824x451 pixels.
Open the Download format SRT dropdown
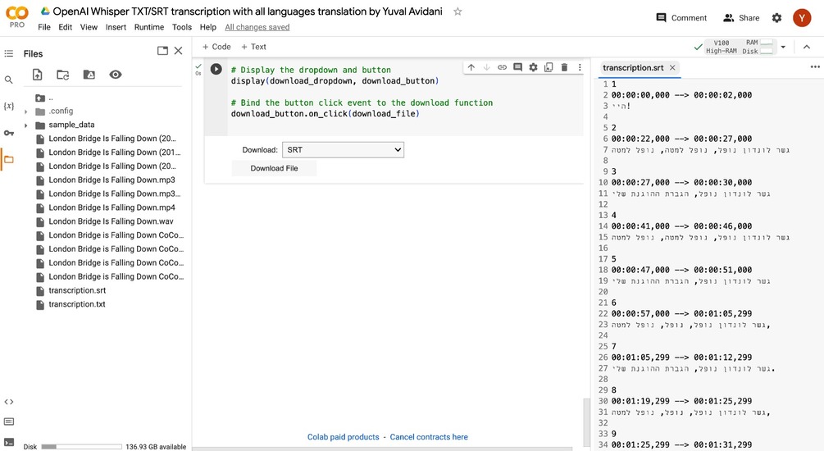pos(344,150)
